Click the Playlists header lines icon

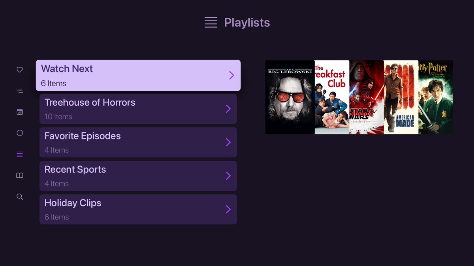(211, 22)
